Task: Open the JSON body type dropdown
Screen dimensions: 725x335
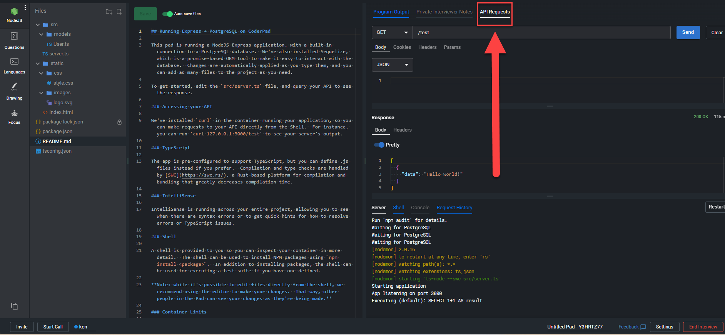Action: click(x=392, y=65)
